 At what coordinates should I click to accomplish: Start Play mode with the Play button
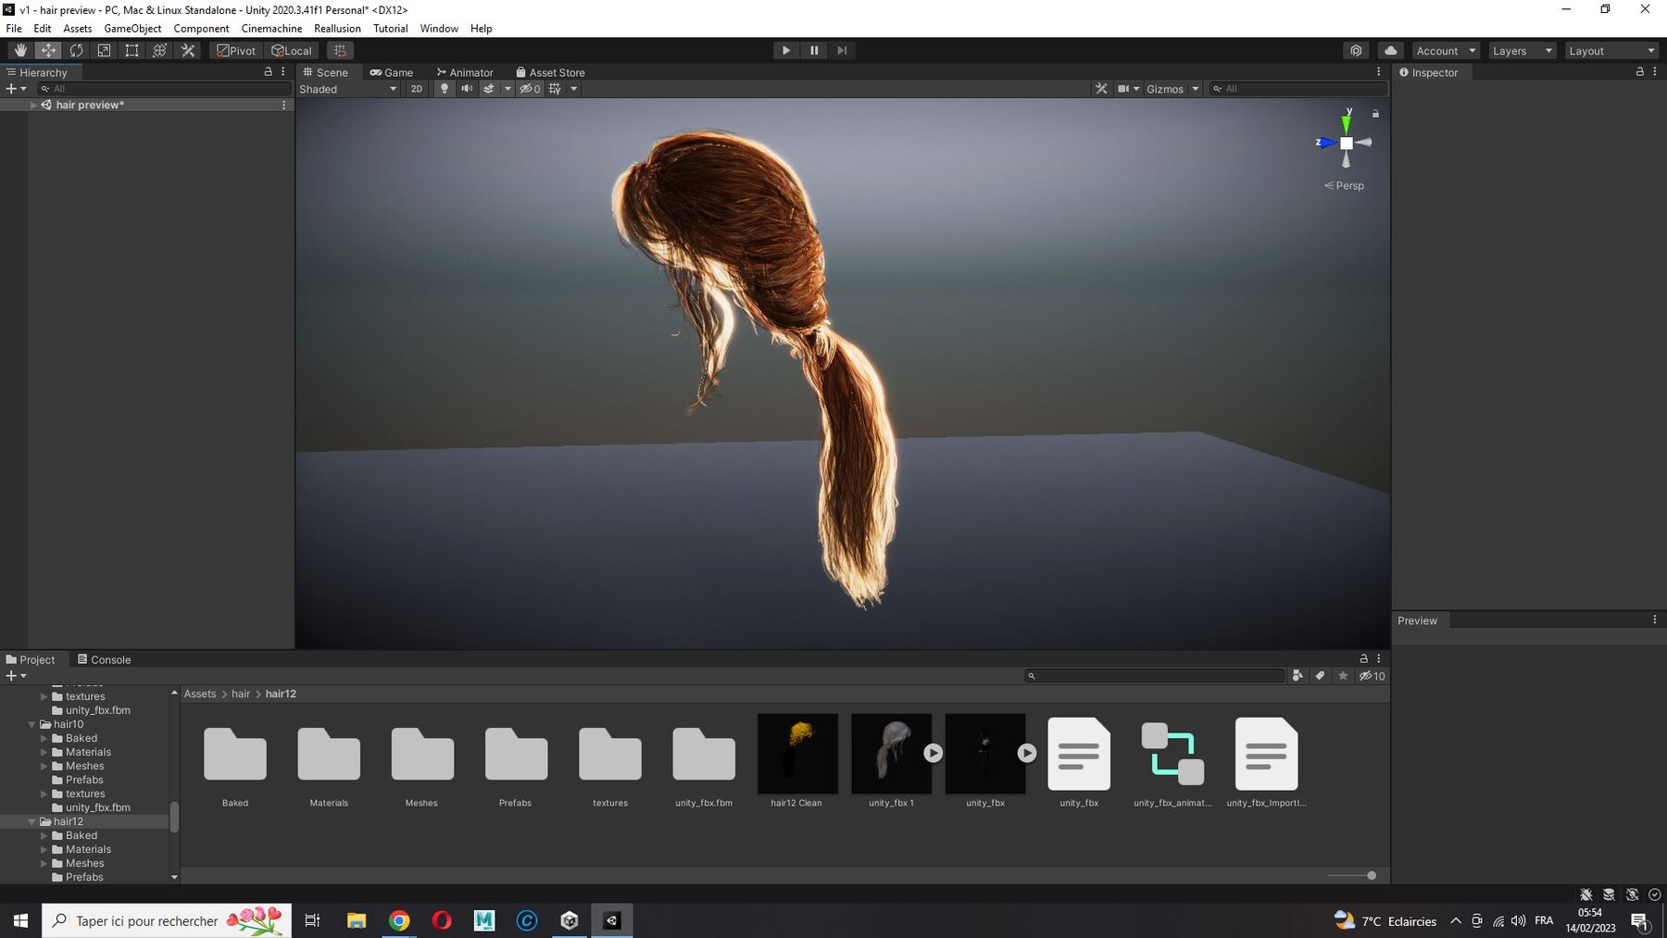[x=786, y=51]
